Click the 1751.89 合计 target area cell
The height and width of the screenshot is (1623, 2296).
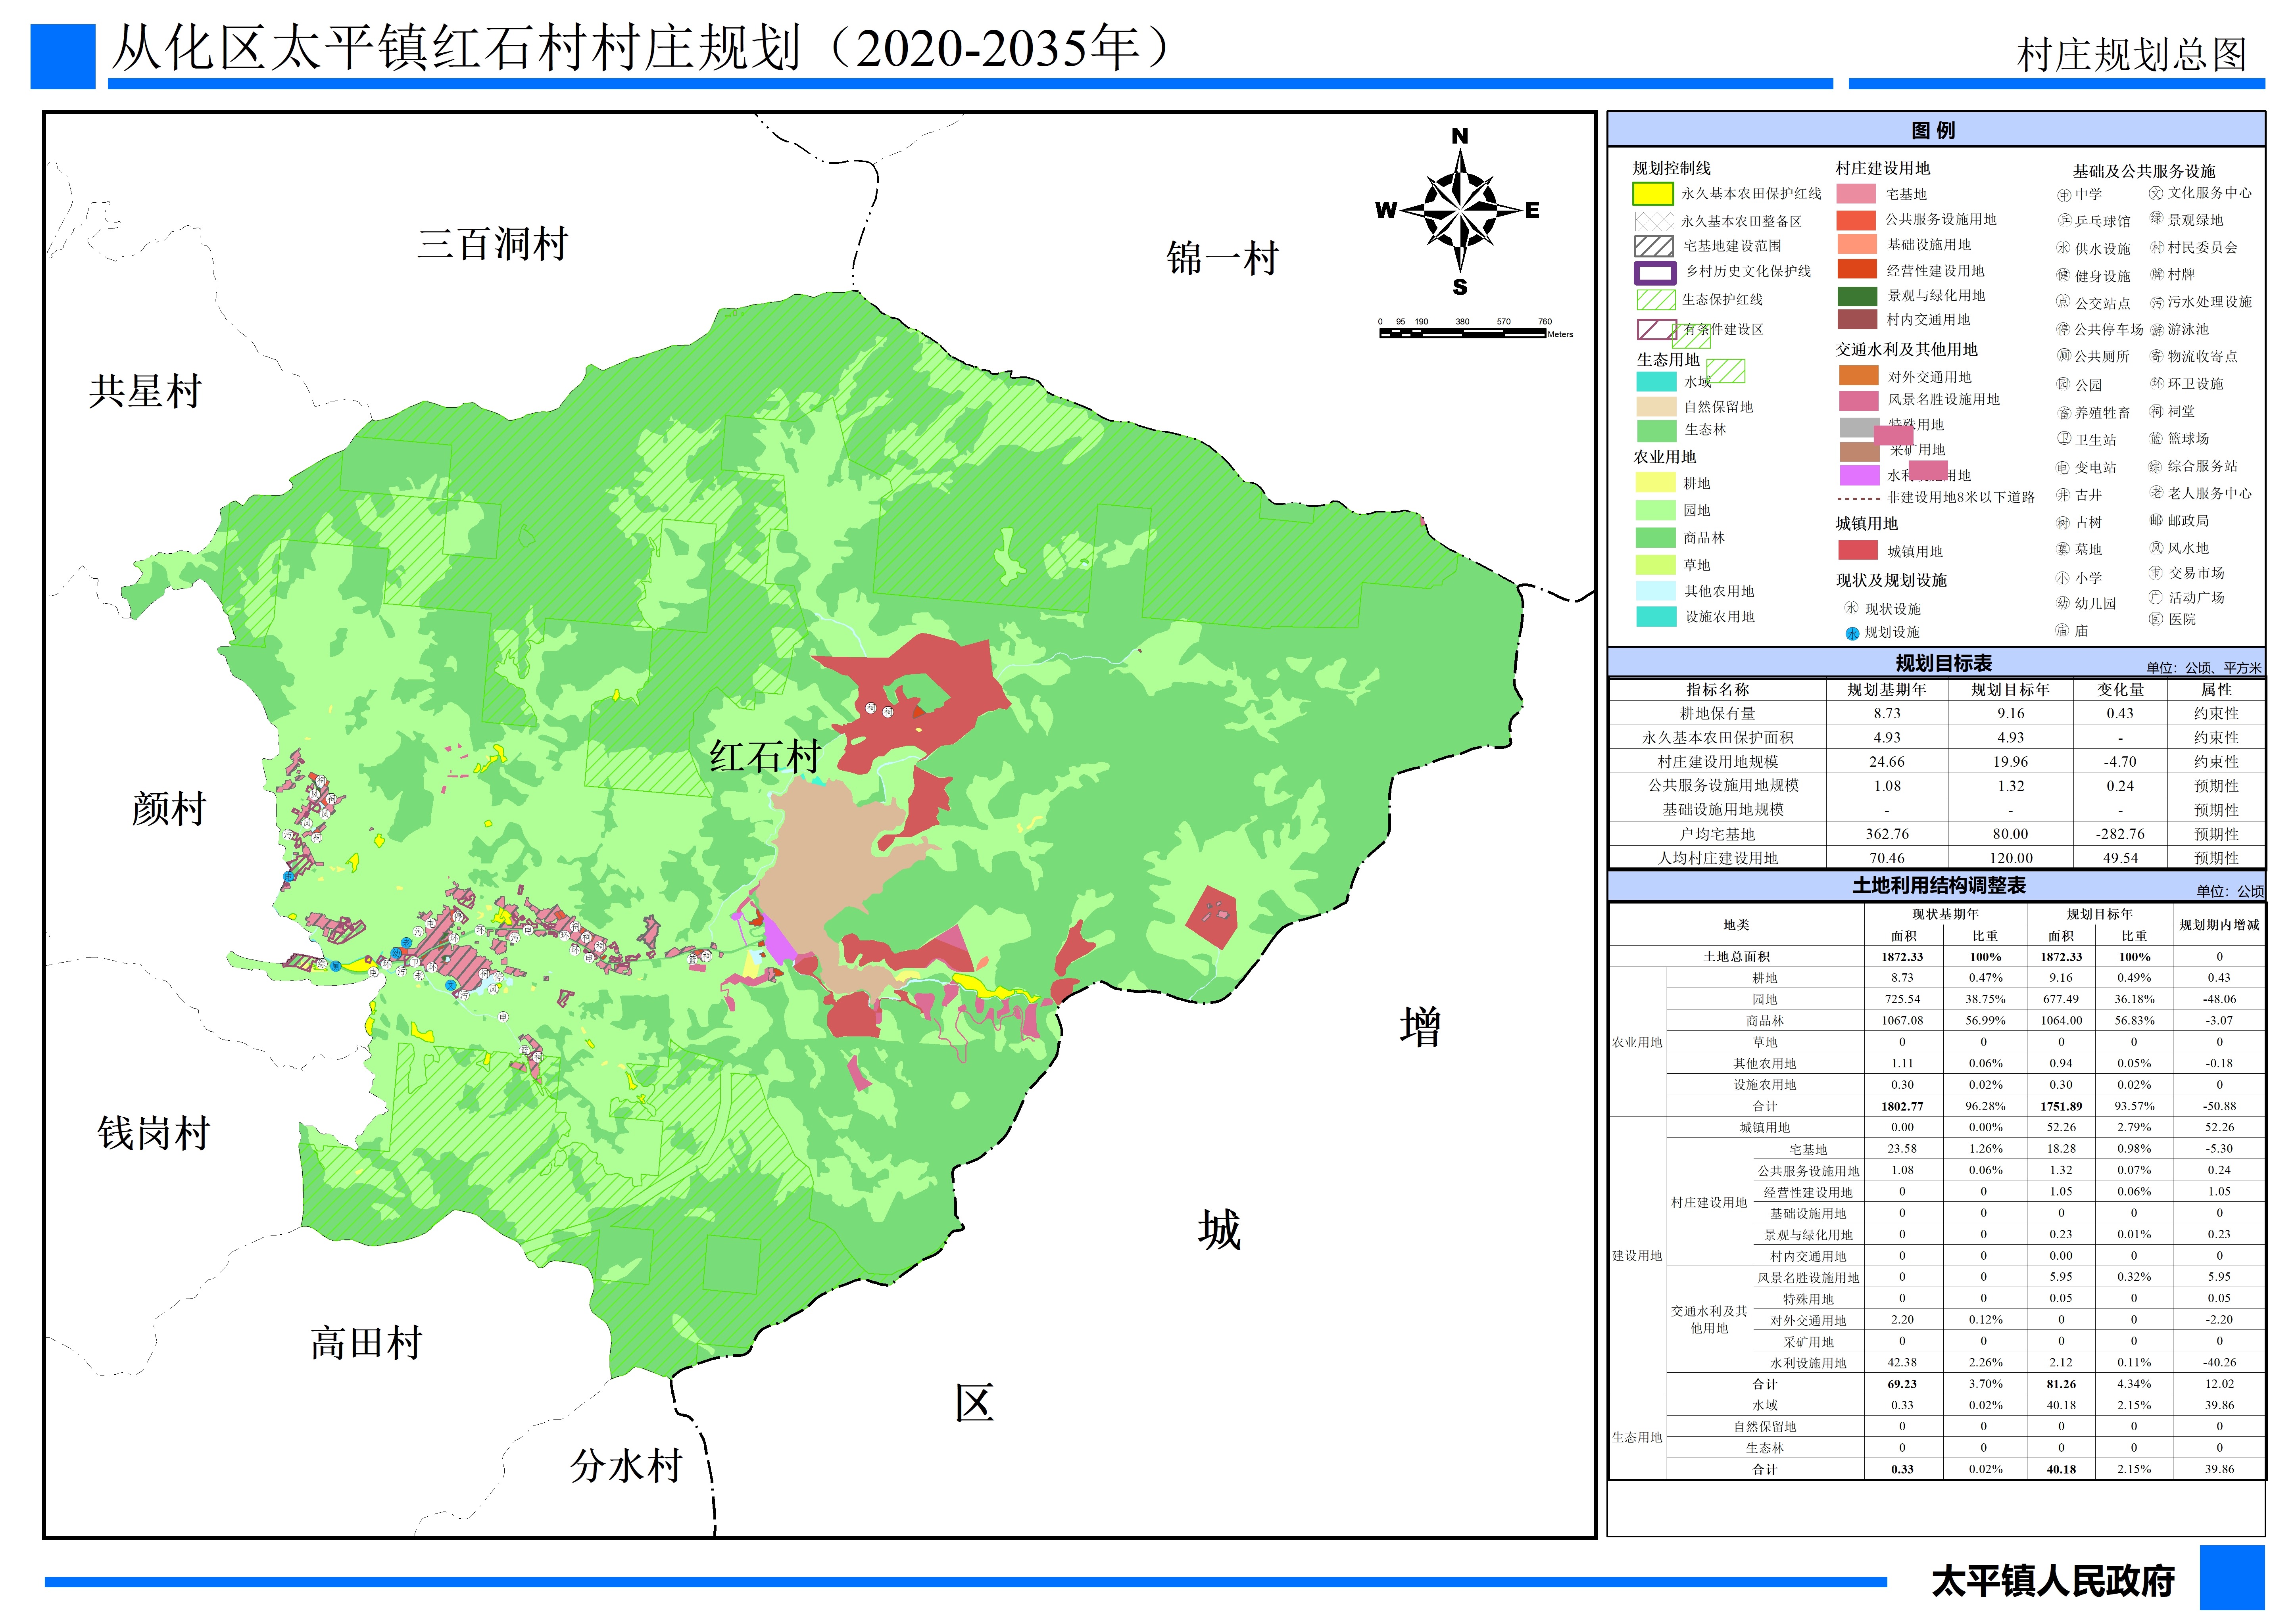[x=2061, y=1106]
